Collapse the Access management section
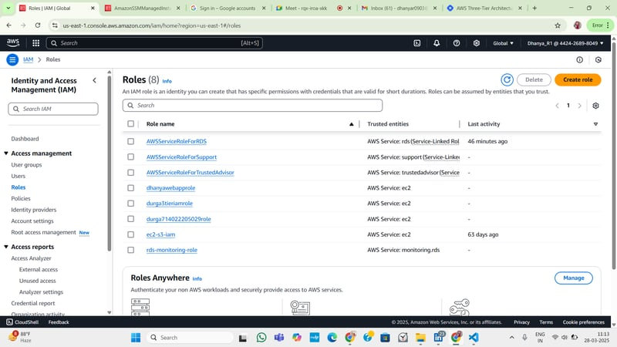This screenshot has height=347, width=617. [x=6, y=153]
